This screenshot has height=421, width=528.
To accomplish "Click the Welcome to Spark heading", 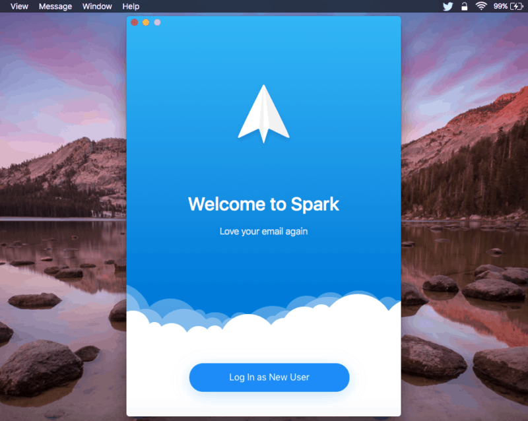I will [264, 204].
